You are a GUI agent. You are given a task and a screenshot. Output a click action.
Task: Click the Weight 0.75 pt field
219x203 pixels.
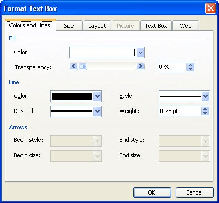pos(180,111)
